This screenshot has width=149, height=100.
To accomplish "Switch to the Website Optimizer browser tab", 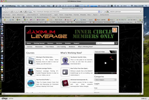I will (x=81, y=22).
